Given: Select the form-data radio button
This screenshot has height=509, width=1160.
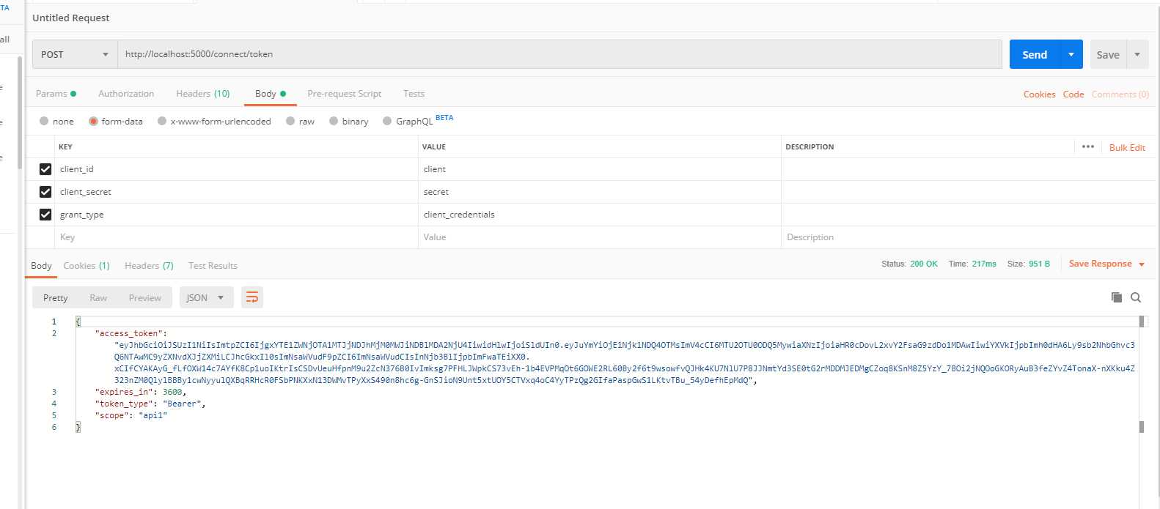Looking at the screenshot, I should (93, 121).
